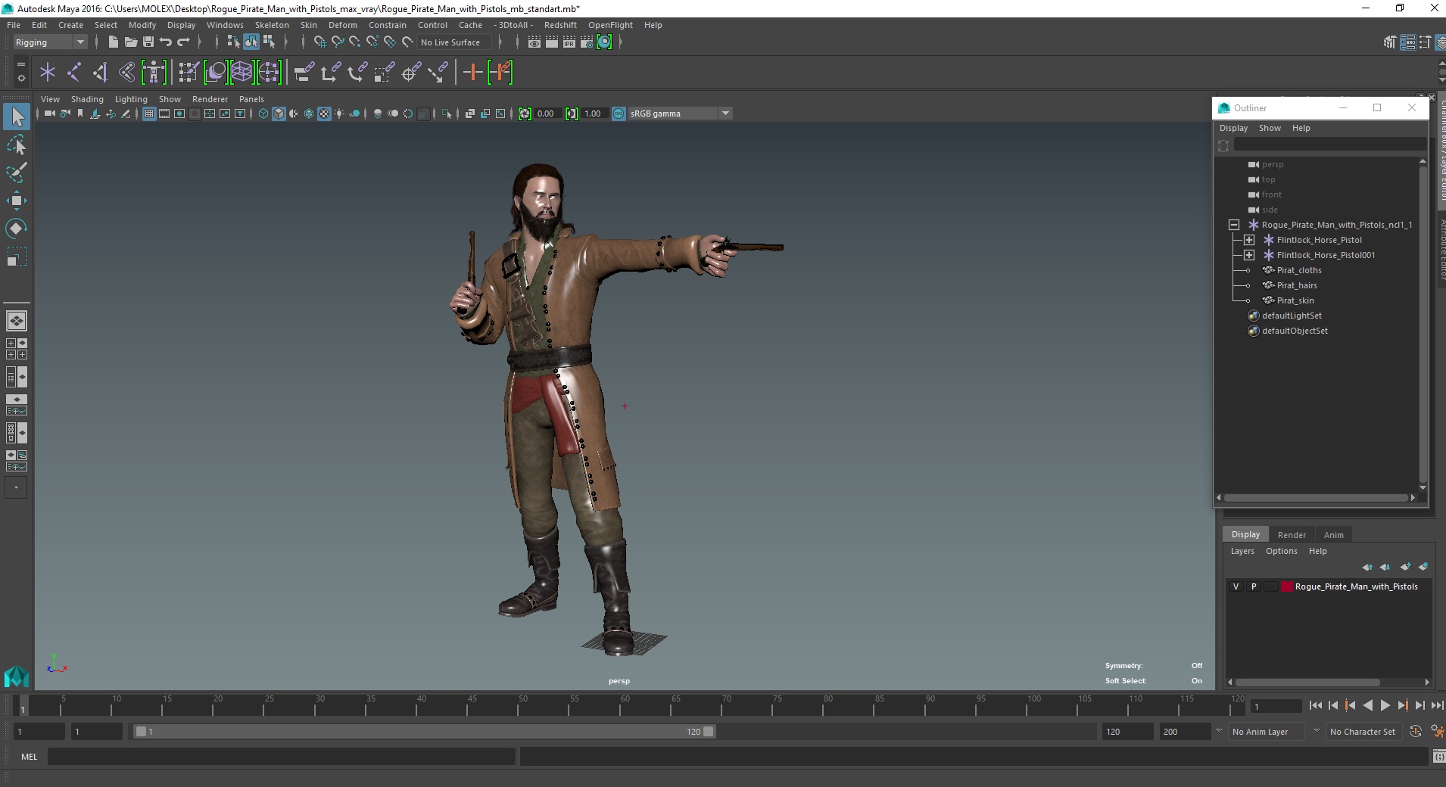Click the Redo arrow icon
The height and width of the screenshot is (787, 1446).
pyautogui.click(x=183, y=42)
